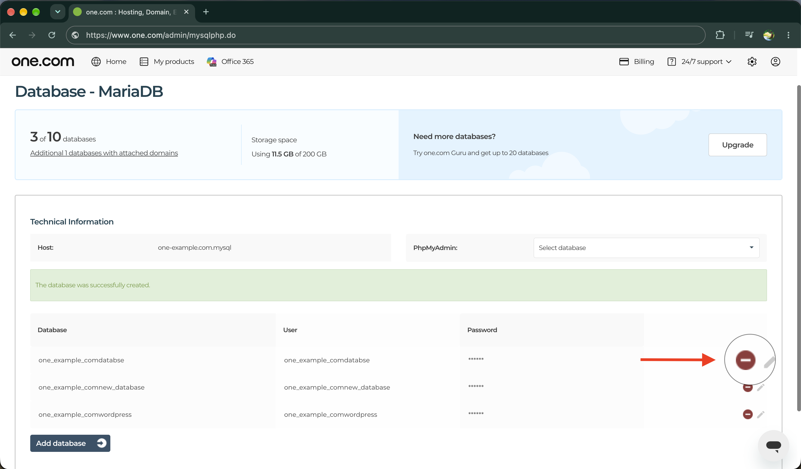Open the settings gear in the header

752,61
